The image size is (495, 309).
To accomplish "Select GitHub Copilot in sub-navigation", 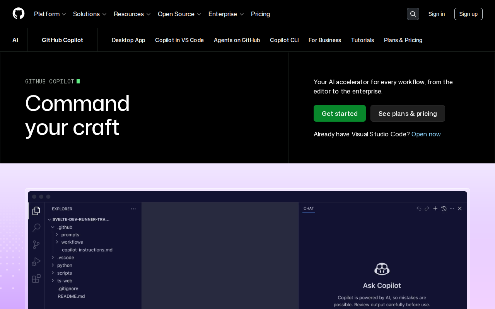I will pyautogui.click(x=62, y=40).
